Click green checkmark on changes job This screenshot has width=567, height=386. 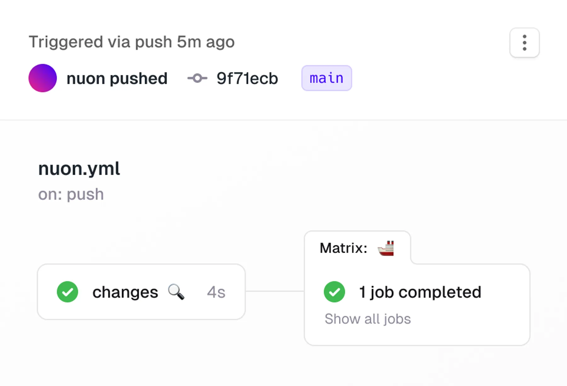point(67,292)
